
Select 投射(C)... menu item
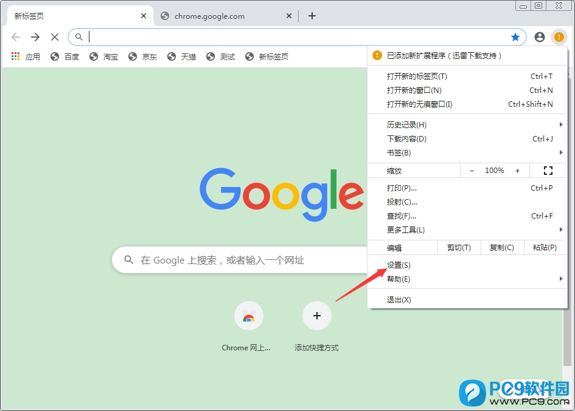(467, 202)
